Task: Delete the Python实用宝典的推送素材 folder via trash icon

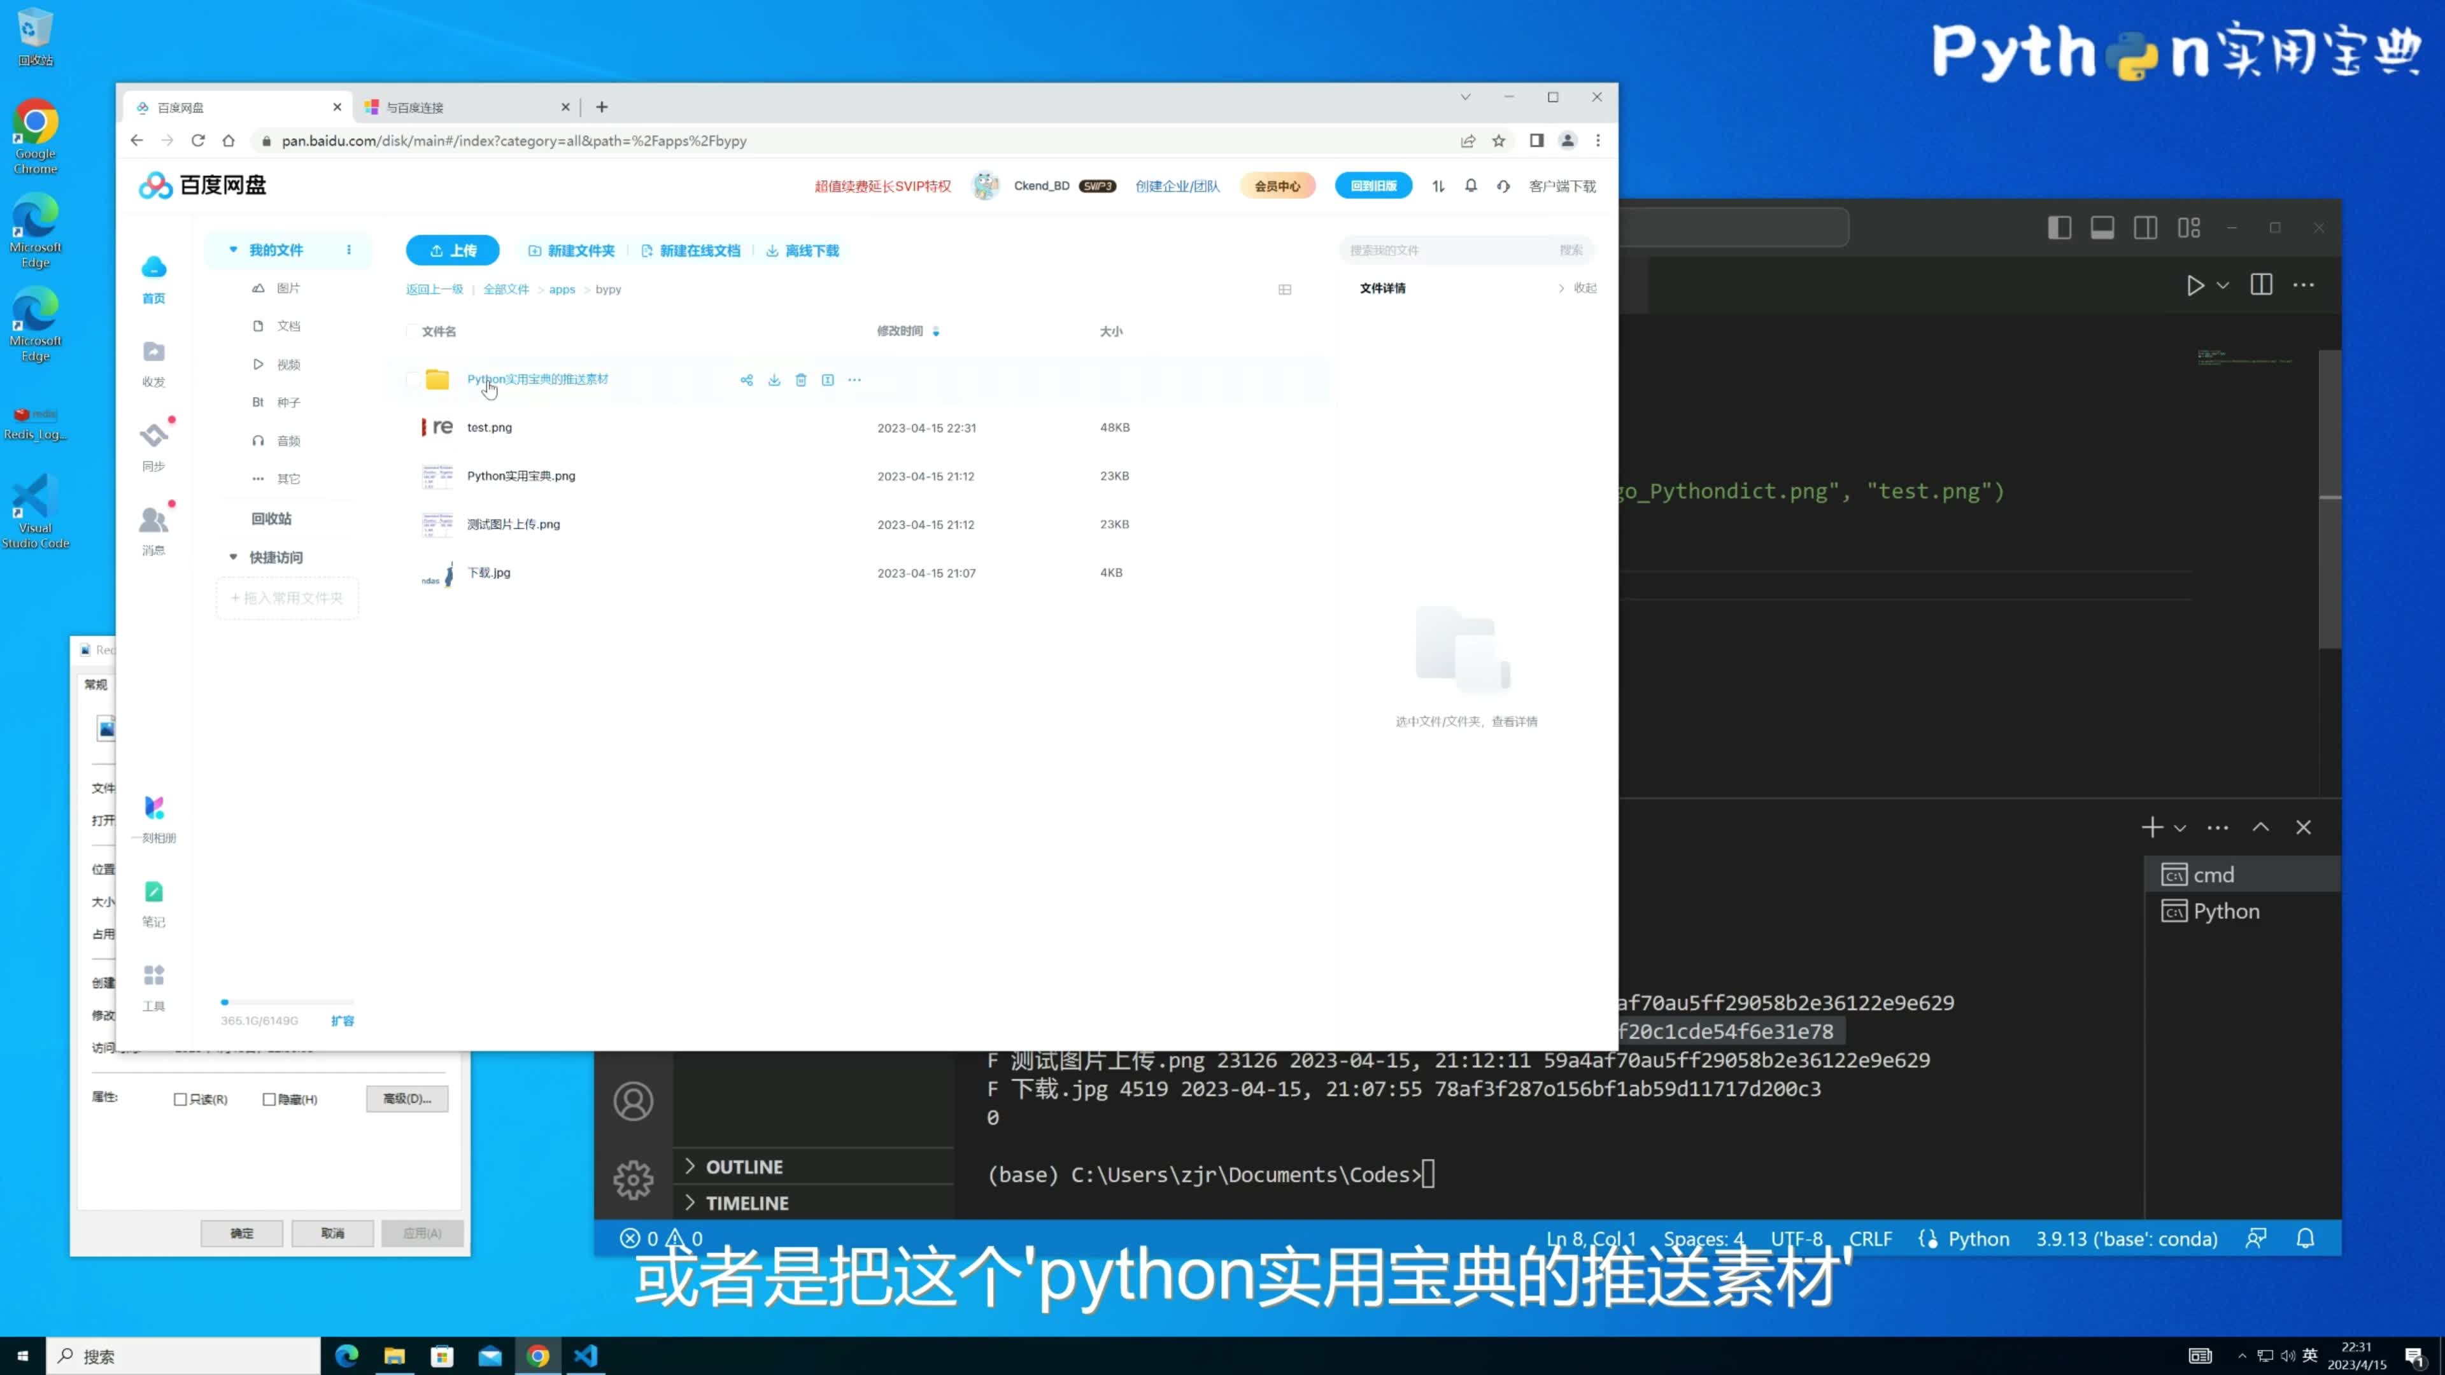Action: coord(801,379)
